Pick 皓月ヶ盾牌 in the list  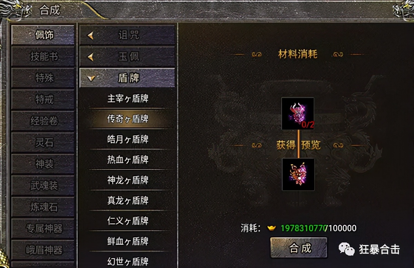(x=128, y=139)
